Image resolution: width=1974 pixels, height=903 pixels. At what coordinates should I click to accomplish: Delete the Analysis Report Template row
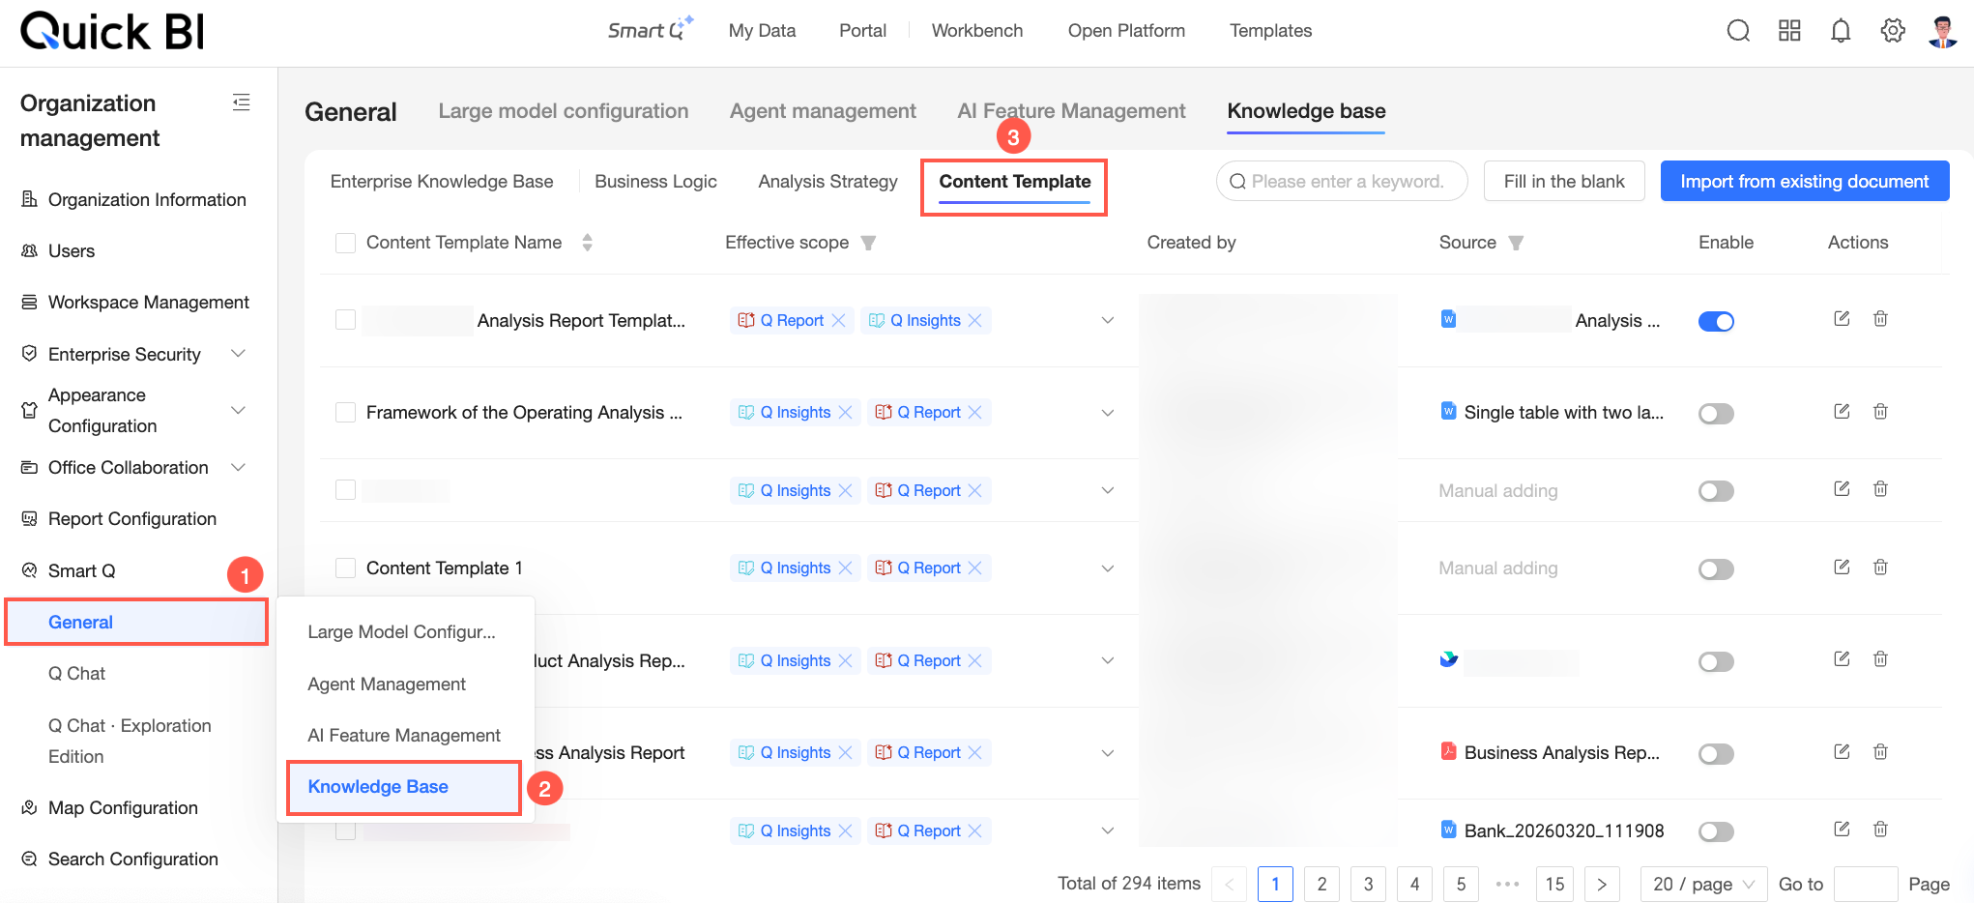pos(1880,319)
